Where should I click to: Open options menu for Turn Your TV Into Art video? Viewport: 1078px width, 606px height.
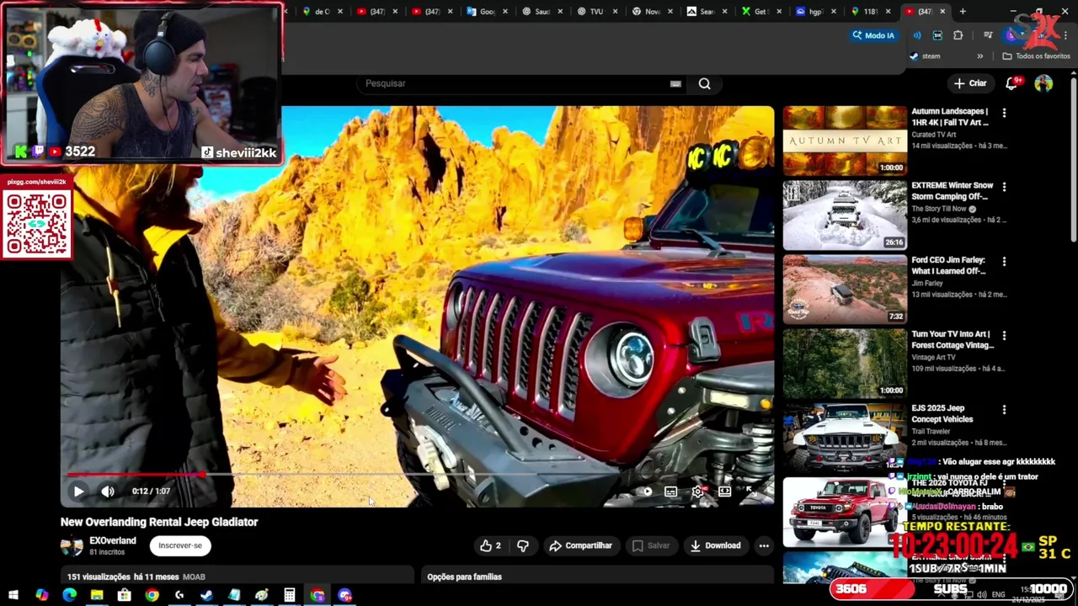(1004, 336)
